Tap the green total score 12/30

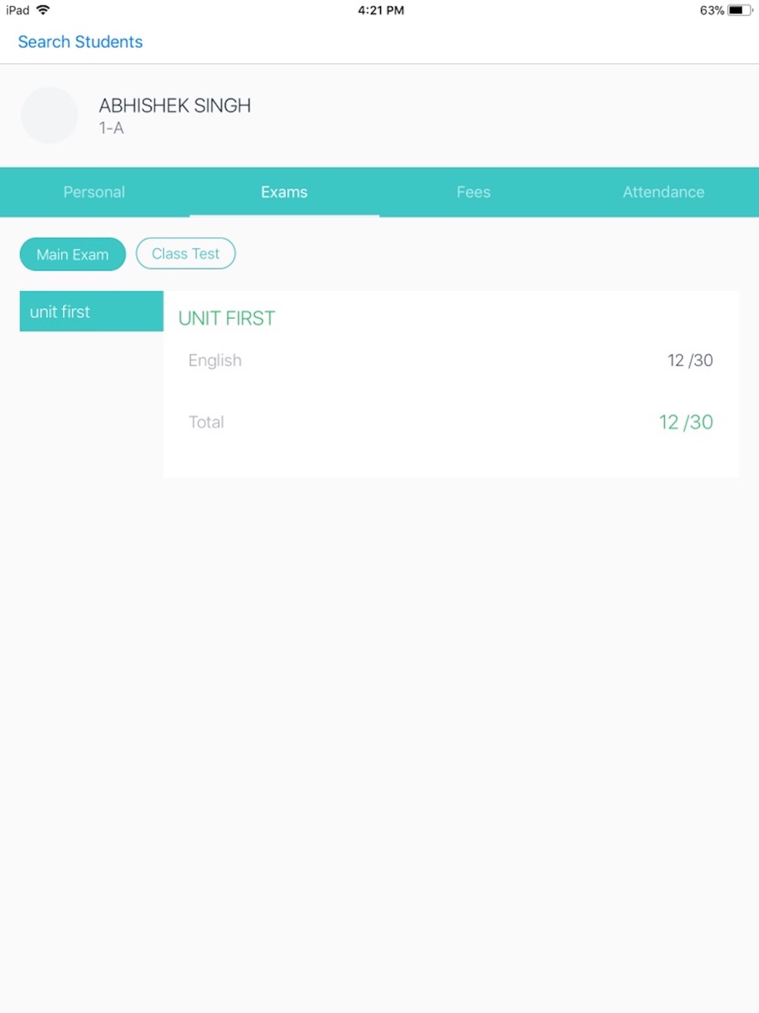pyautogui.click(x=686, y=422)
